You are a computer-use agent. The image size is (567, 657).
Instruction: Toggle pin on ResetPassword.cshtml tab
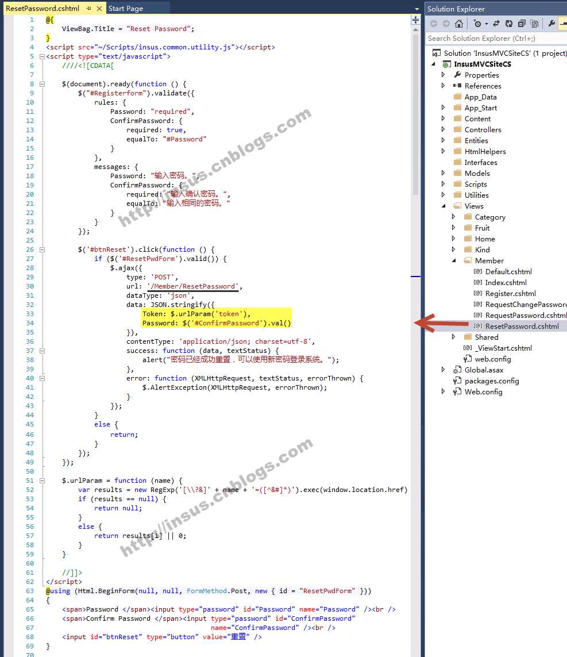click(x=89, y=9)
